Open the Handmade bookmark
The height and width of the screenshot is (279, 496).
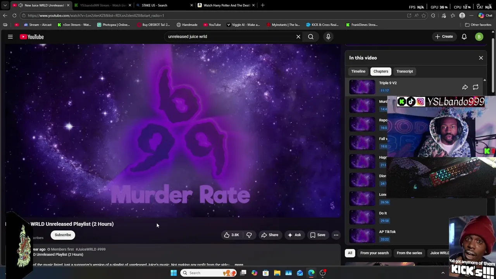pos(187,25)
